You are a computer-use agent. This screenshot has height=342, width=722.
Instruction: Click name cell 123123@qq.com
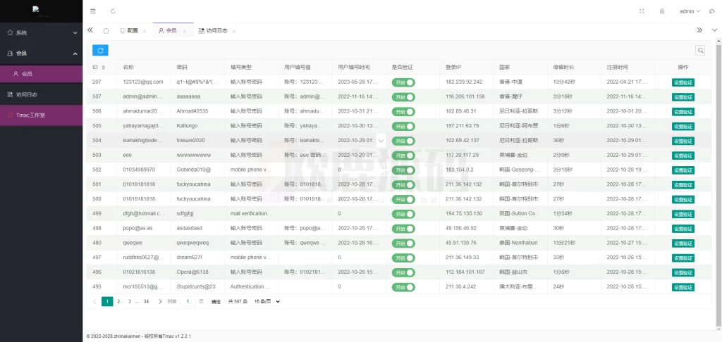pyautogui.click(x=143, y=82)
